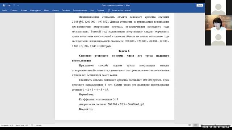Screen dimensions: 232x130
Task: Undo the last action
Action: point(9,5)
